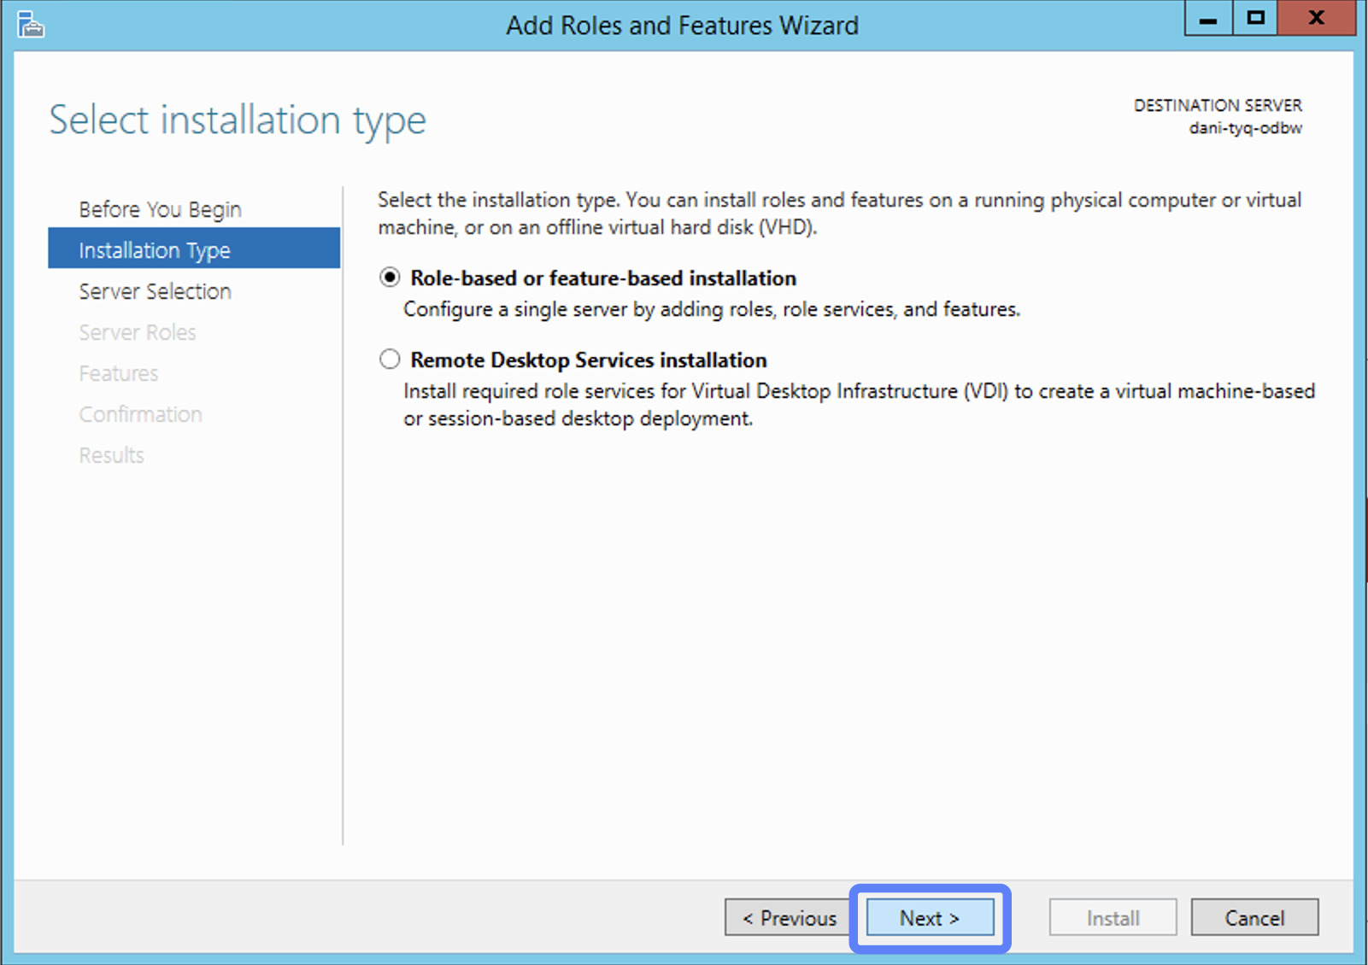Image resolution: width=1368 pixels, height=965 pixels.
Task: Select Server Roles in the sidebar
Action: [x=138, y=332]
